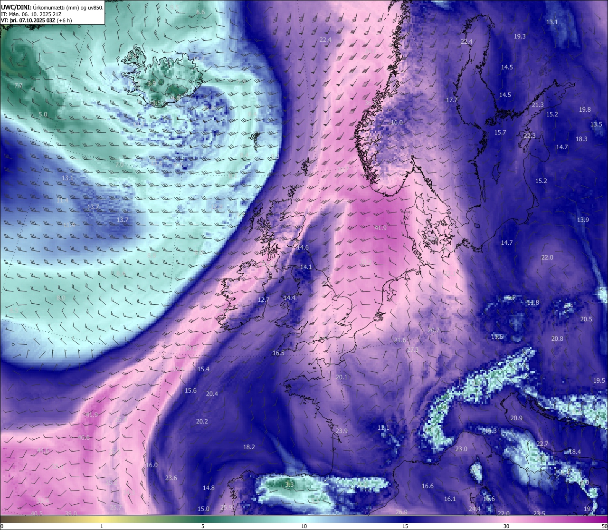Click the map value '13.9'
Image resolution: width=608 pixels, height=530 pixels.
pyautogui.click(x=583, y=220)
